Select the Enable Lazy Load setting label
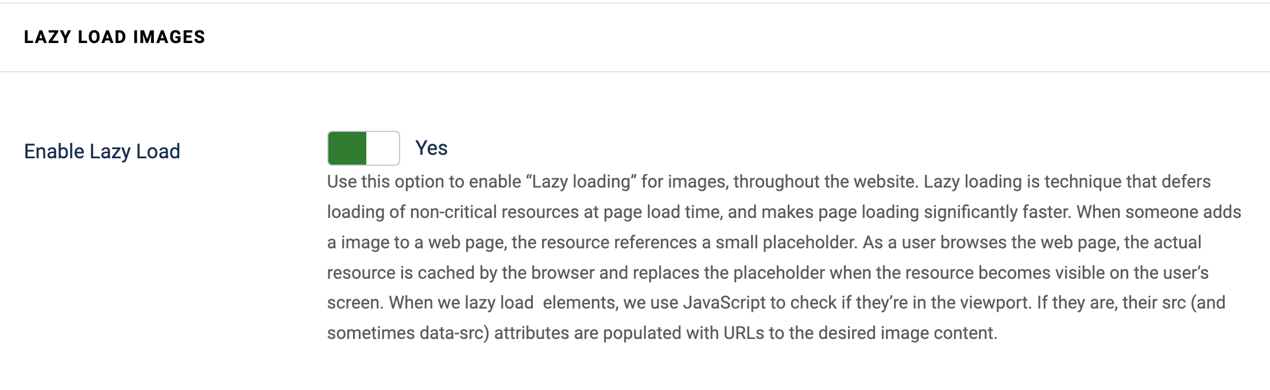The width and height of the screenshot is (1270, 390). click(x=102, y=151)
